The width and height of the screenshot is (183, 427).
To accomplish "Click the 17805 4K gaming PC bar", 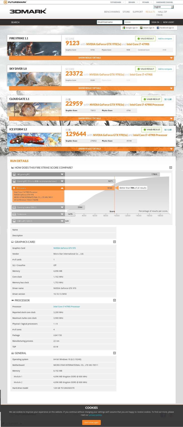I will [x=112, y=174].
